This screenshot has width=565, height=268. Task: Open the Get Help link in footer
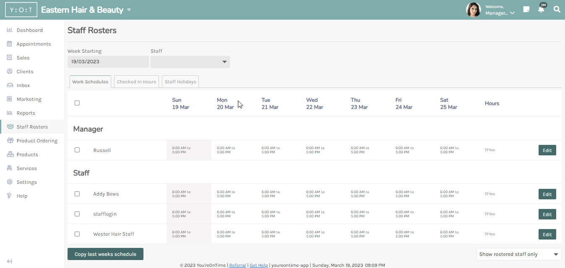[x=259, y=265]
